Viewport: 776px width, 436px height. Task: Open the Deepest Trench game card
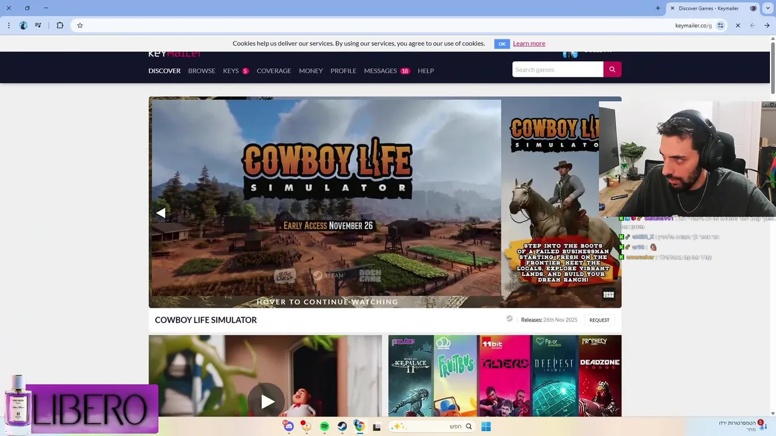(555, 375)
